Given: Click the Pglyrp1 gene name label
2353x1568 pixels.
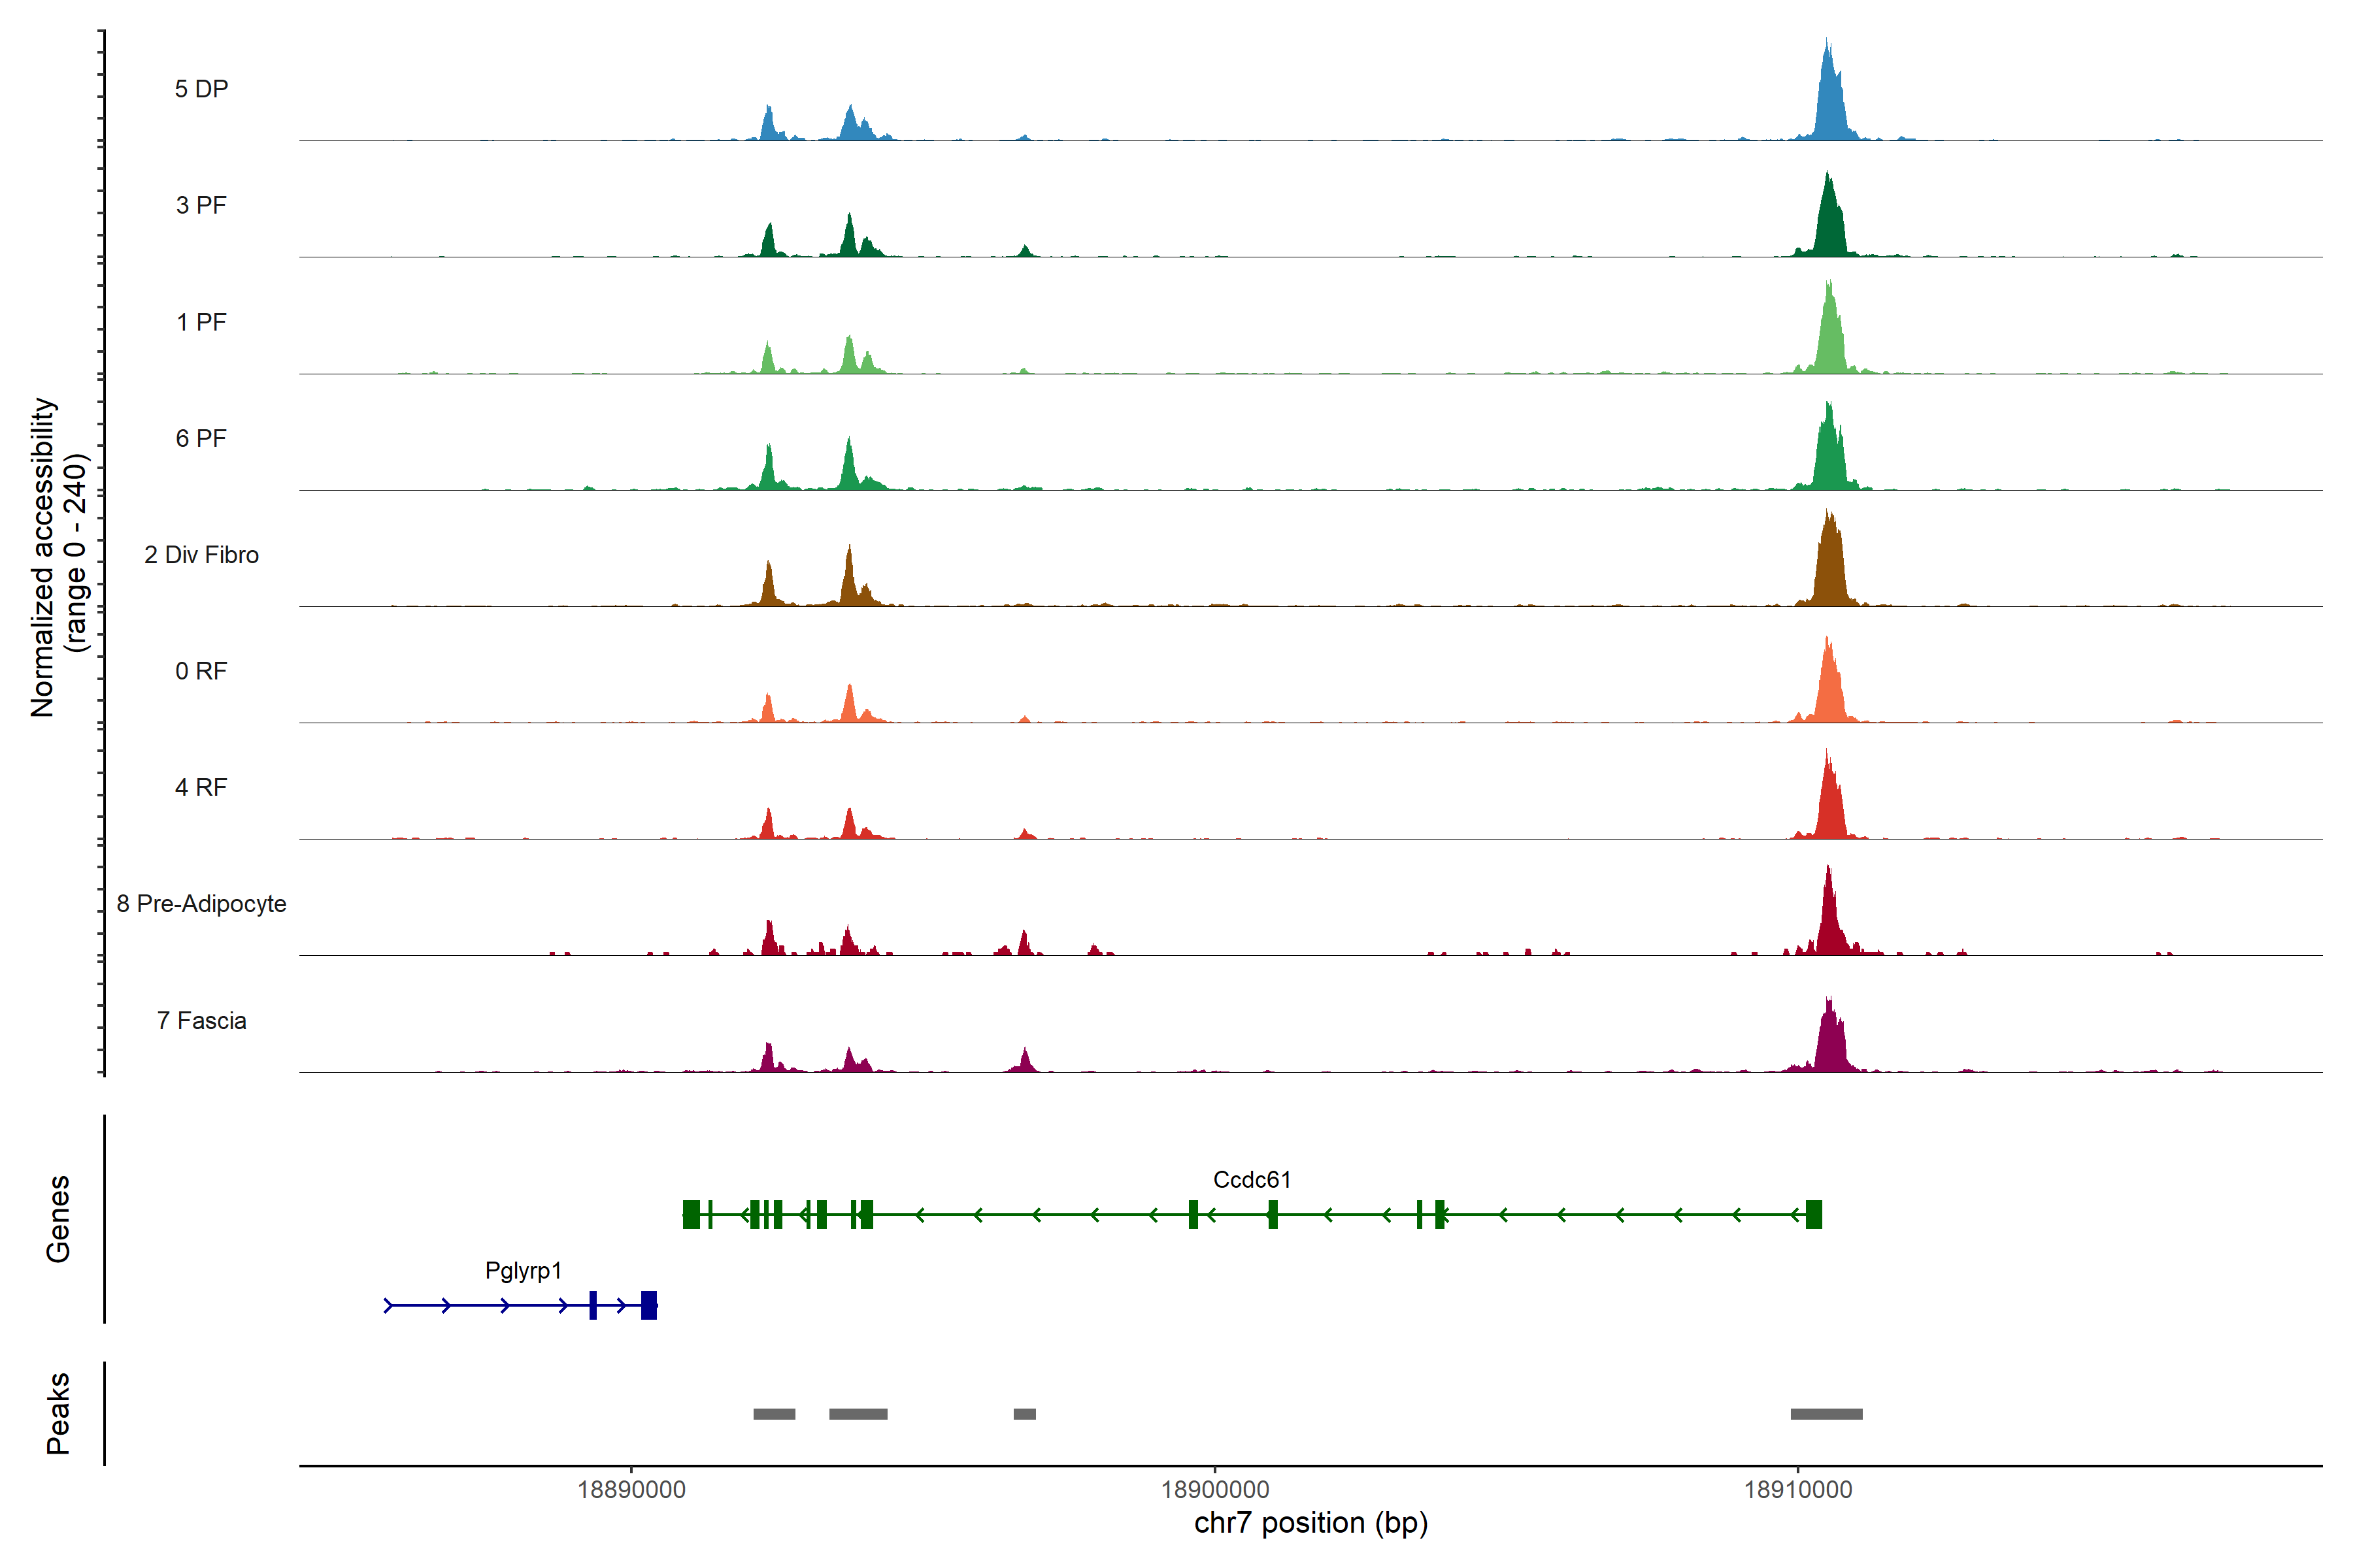Looking at the screenshot, I should (524, 1271).
